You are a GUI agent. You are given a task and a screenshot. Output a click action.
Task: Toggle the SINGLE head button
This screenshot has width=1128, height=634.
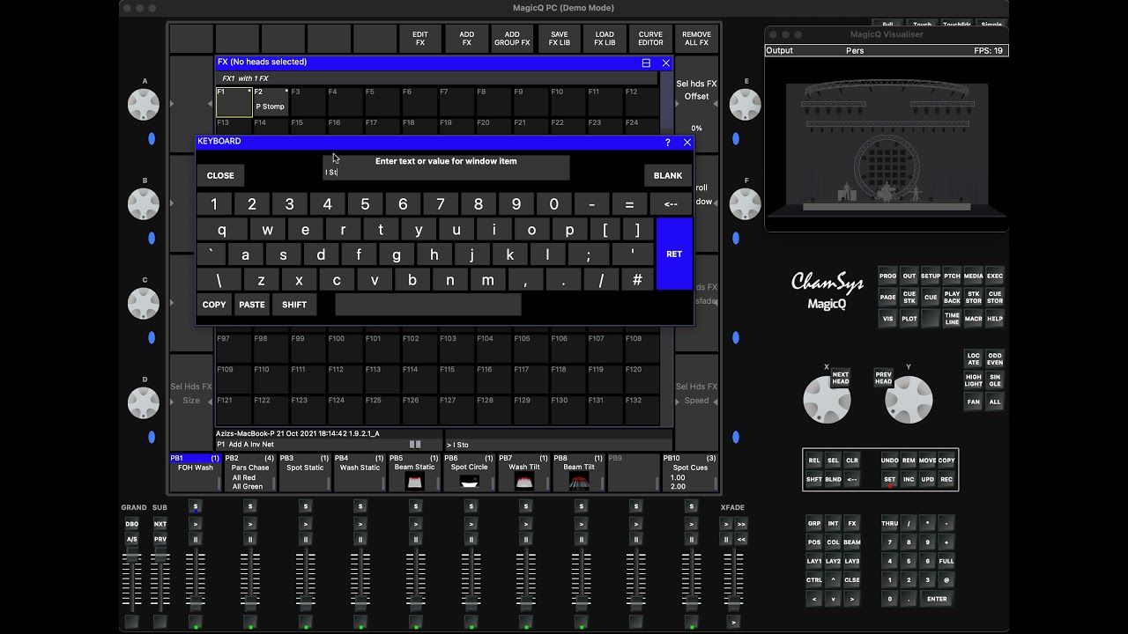pyautogui.click(x=994, y=380)
